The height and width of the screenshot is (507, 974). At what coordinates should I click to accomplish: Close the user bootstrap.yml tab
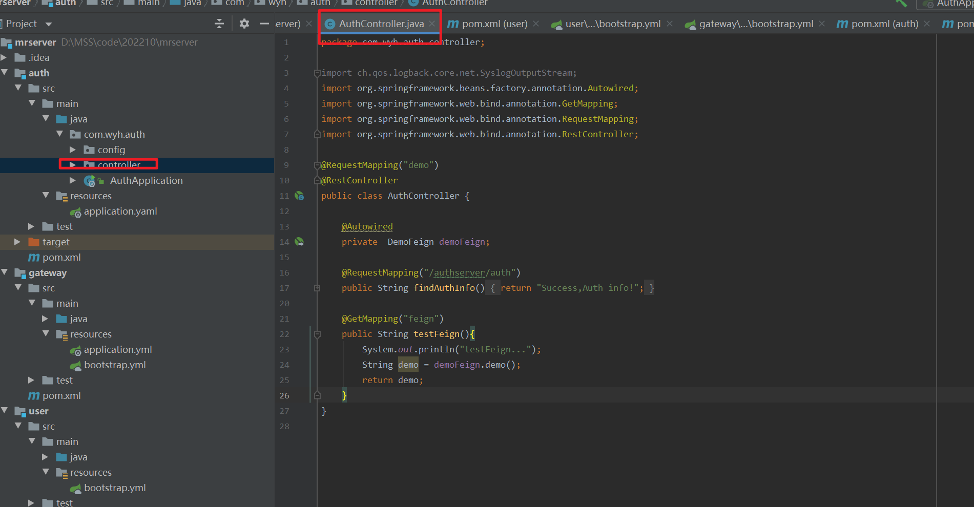(x=670, y=24)
